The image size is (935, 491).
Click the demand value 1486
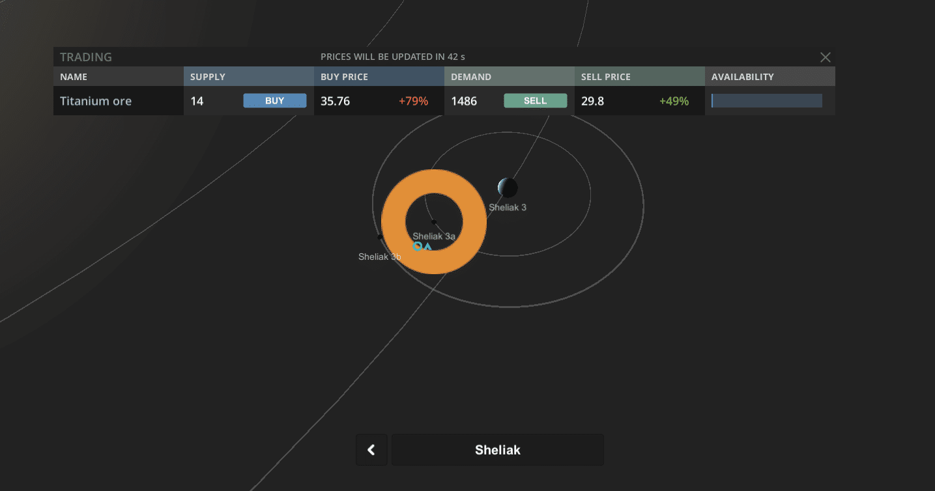pos(464,101)
